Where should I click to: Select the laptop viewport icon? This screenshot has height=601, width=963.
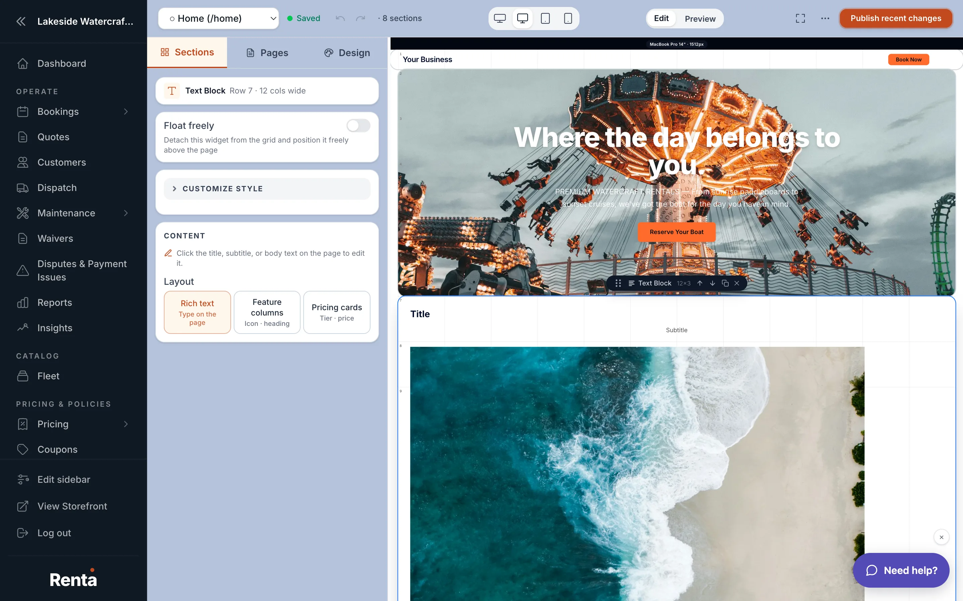(x=523, y=18)
